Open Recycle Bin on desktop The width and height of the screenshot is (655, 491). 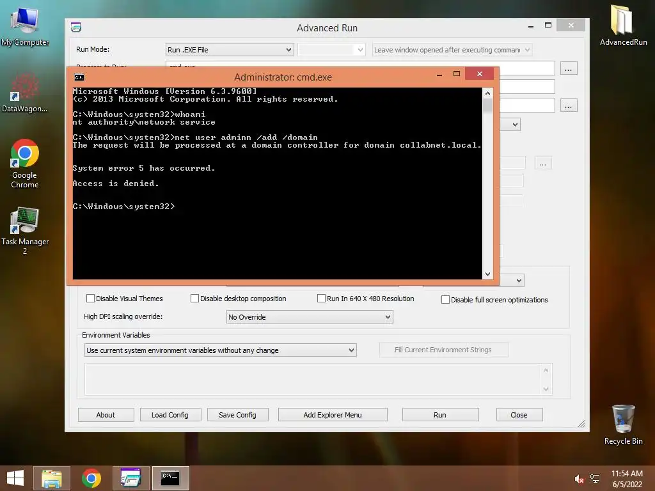click(623, 425)
